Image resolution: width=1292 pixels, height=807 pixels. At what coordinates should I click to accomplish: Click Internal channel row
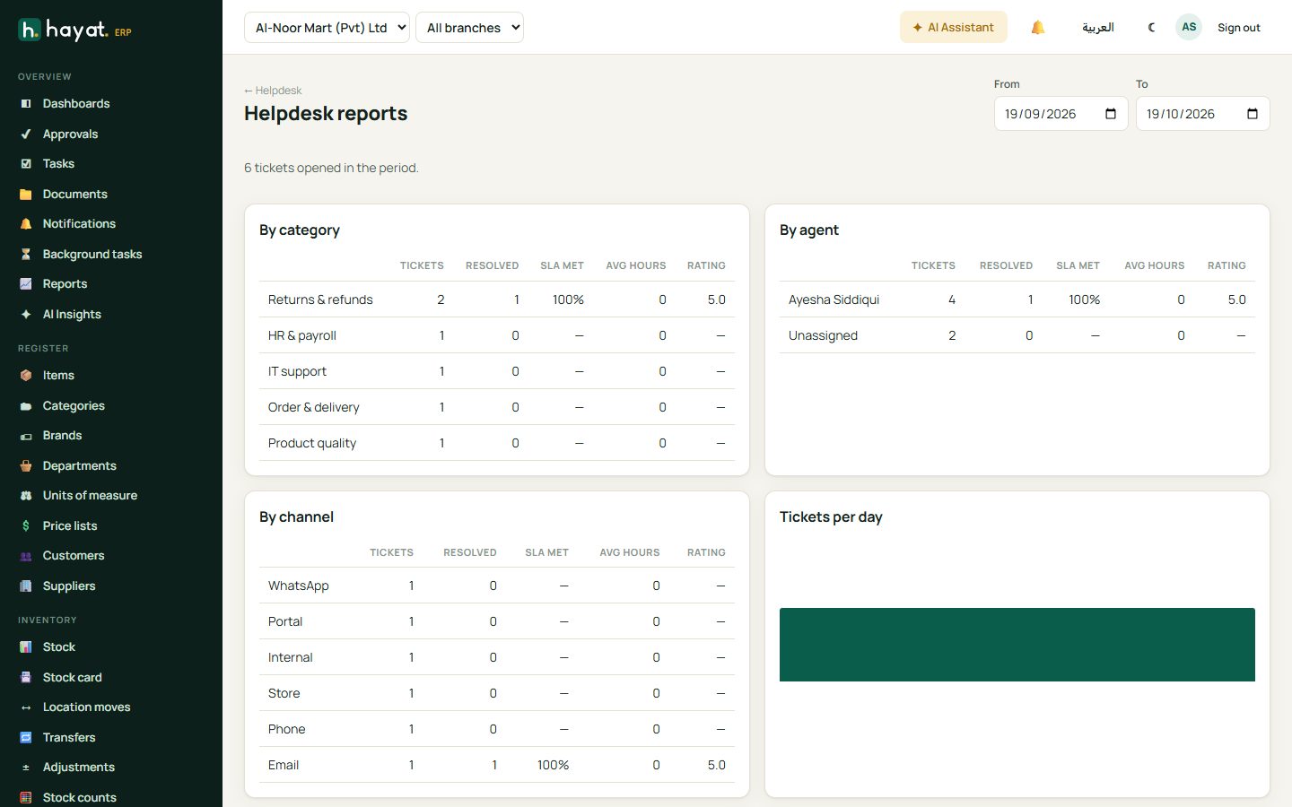pyautogui.click(x=497, y=657)
